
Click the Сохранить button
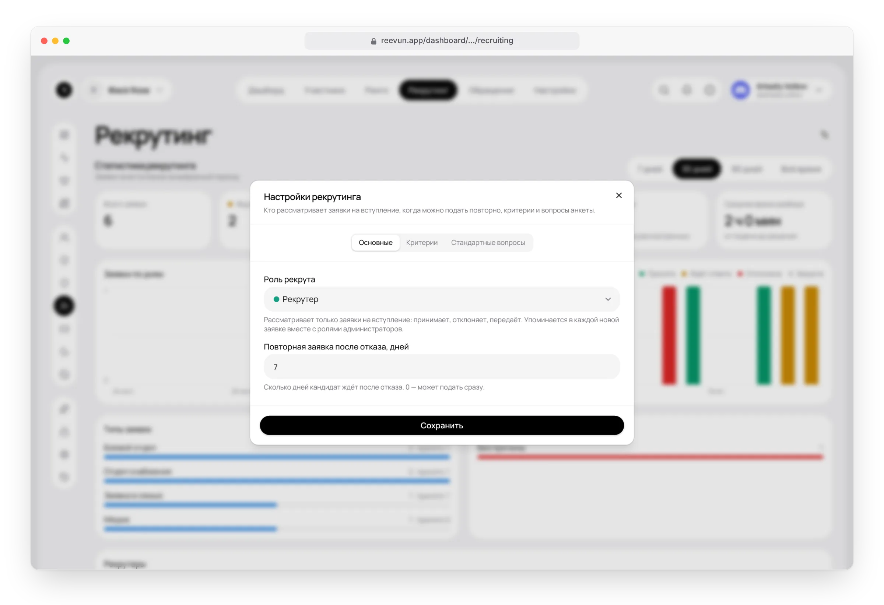pos(442,425)
